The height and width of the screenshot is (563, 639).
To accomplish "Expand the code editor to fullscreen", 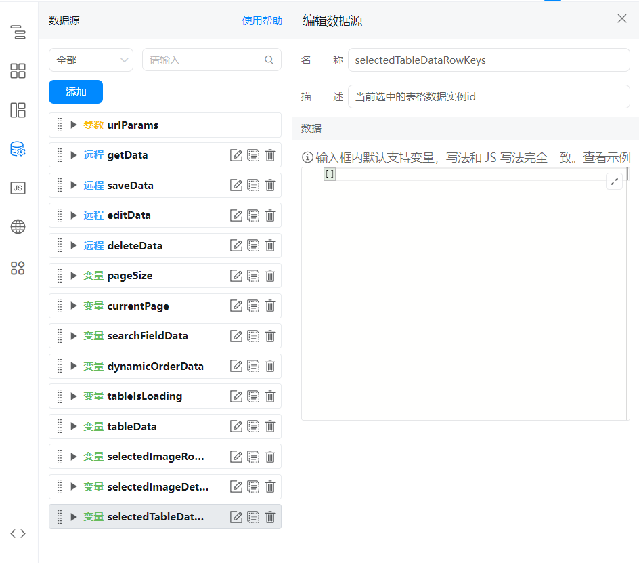I will click(614, 181).
